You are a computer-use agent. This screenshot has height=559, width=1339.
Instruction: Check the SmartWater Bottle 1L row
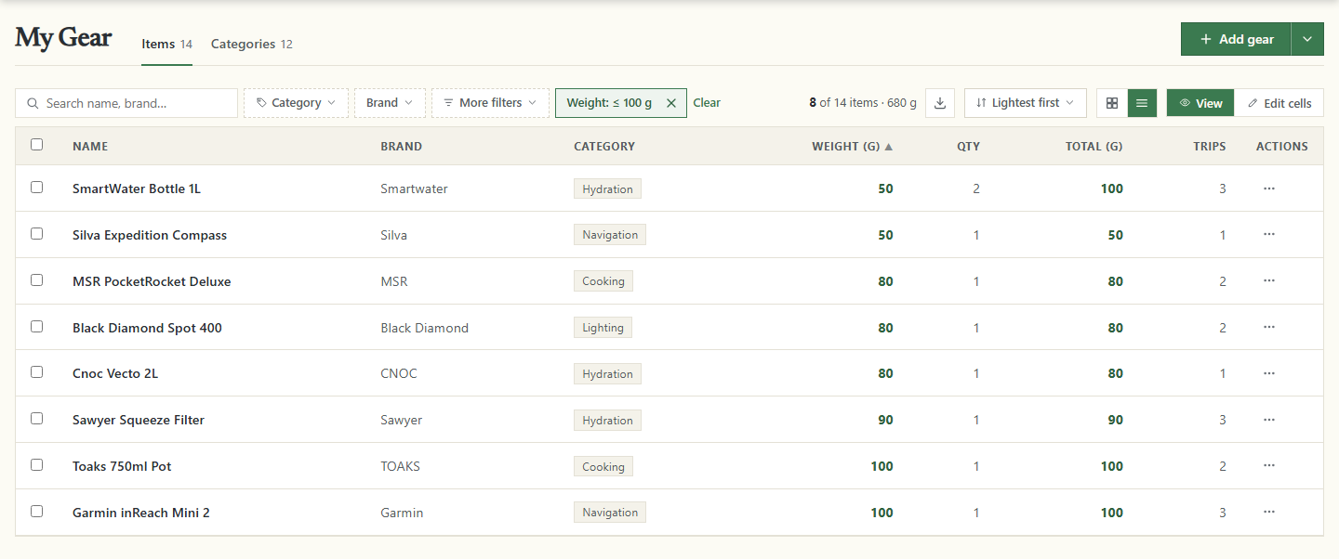[x=36, y=188]
